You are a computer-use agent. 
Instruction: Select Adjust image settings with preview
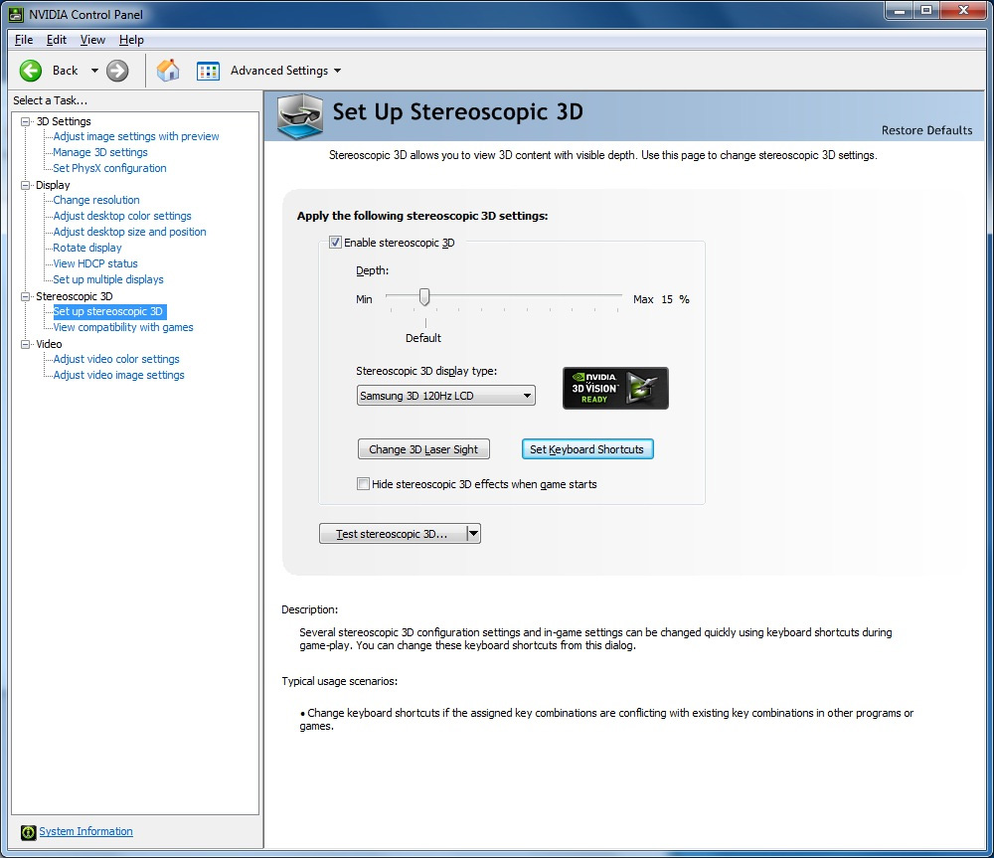coord(136,136)
